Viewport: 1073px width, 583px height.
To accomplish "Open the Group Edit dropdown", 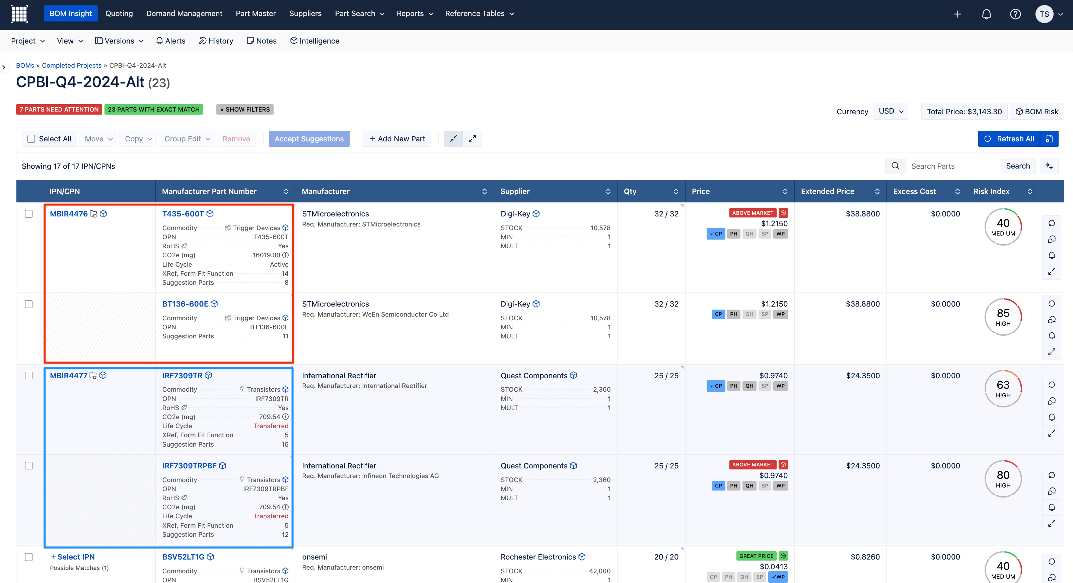I will [x=187, y=139].
